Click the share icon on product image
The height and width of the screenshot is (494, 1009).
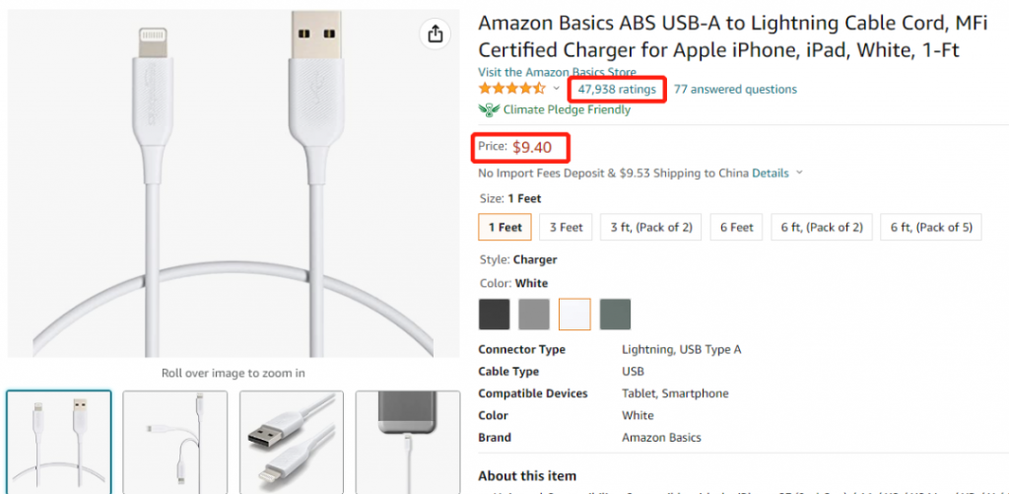pos(436,34)
